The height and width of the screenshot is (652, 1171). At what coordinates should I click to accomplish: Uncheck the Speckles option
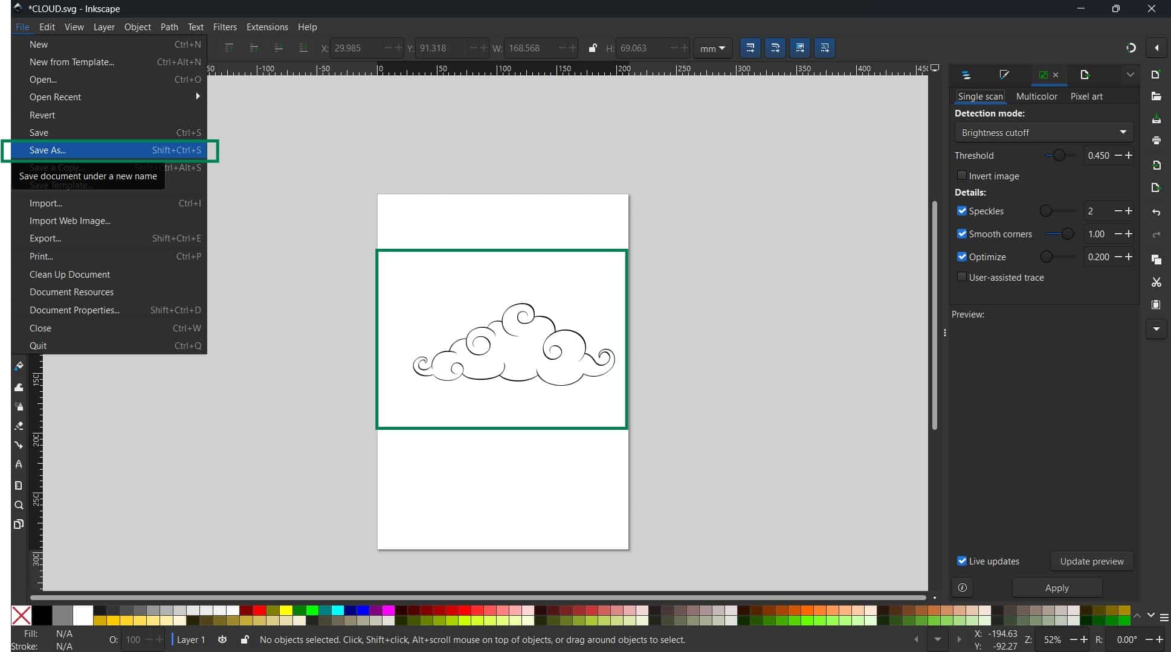pyautogui.click(x=962, y=211)
